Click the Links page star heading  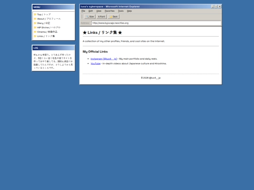click(102, 32)
